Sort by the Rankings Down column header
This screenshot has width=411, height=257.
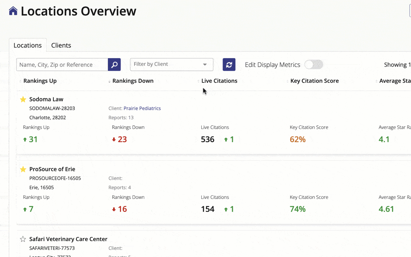[x=133, y=81]
